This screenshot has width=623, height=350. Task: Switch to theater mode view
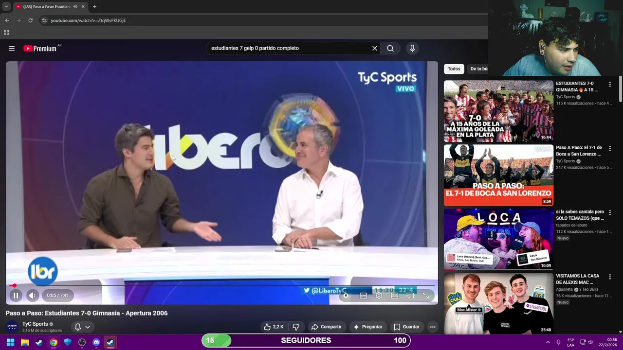point(394,296)
